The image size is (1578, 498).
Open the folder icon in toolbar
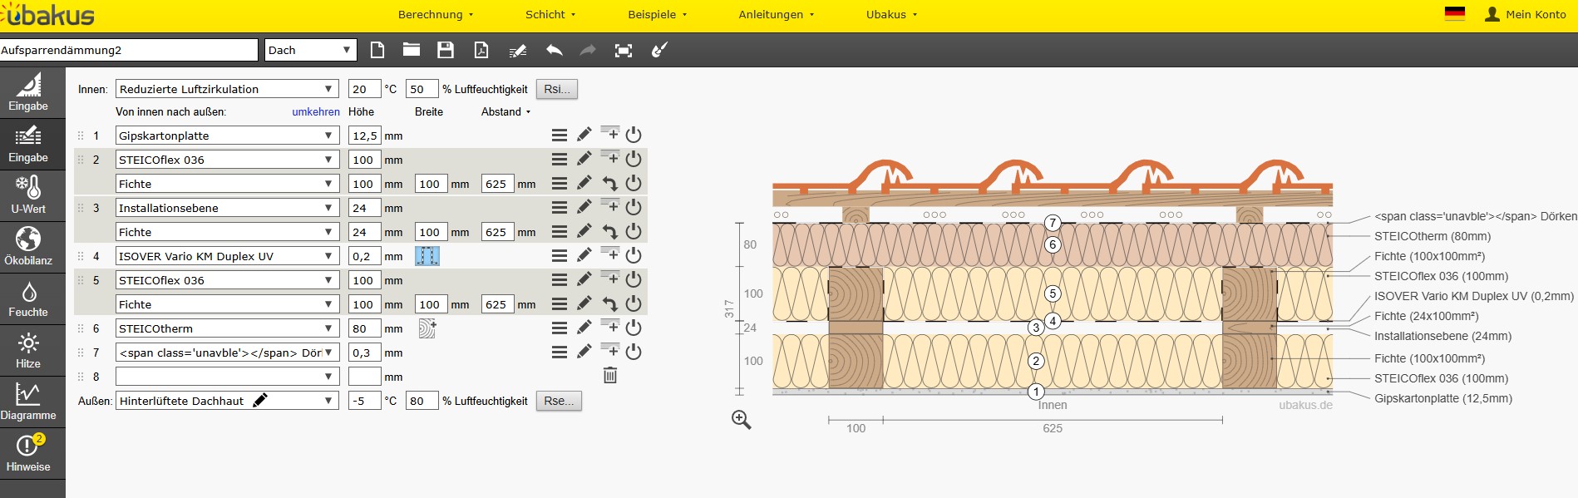point(411,50)
